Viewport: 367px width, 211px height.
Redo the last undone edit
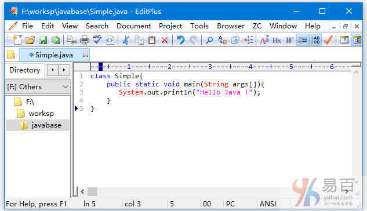click(x=194, y=40)
